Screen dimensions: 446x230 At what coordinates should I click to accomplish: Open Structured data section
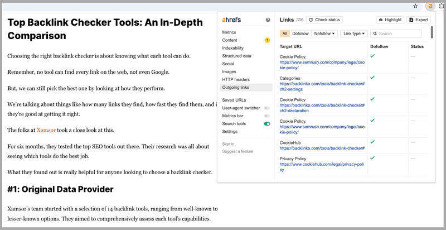coord(236,56)
